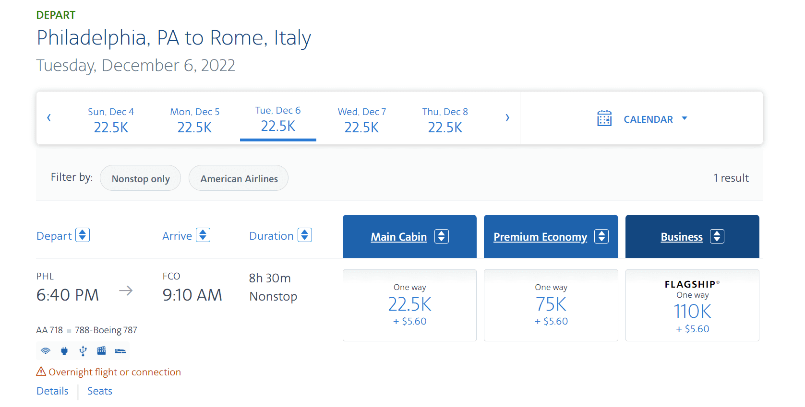
Task: Open flight Details link
Action: pos(52,391)
